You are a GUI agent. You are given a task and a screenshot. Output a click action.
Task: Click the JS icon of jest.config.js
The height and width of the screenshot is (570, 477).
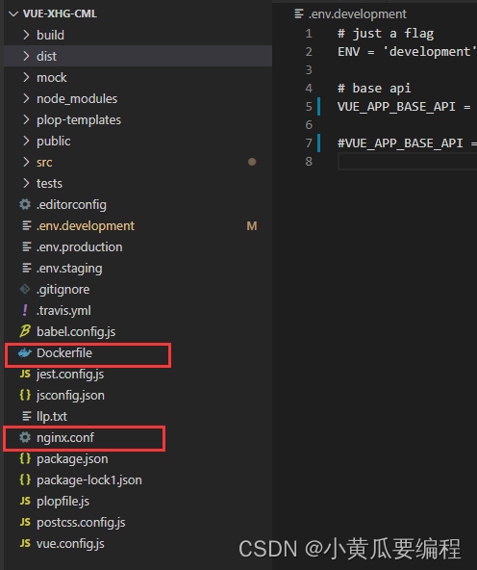25,374
